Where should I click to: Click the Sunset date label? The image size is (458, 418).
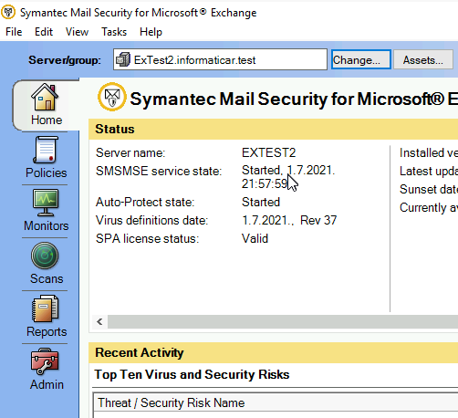(x=429, y=189)
